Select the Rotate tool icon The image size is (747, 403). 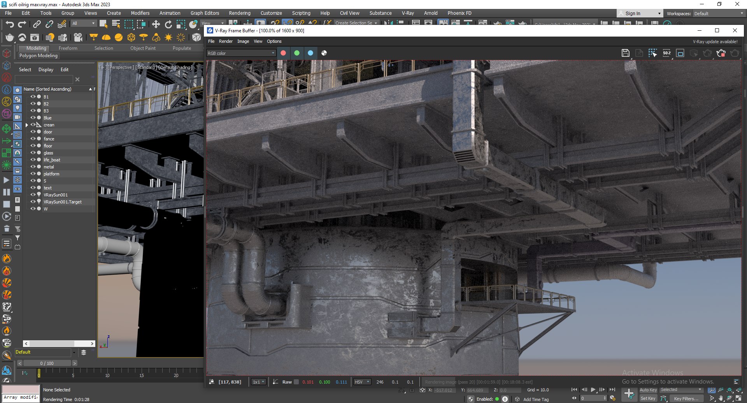click(x=168, y=24)
